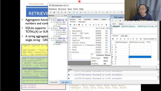The height and width of the screenshot is (91, 161).
Task: Open the Help menu
Action: [81, 9]
